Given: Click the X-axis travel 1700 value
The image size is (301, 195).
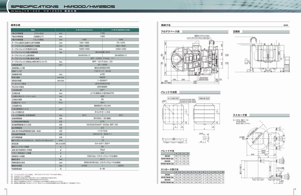Looking at the screenshot, I should tap(102, 33).
